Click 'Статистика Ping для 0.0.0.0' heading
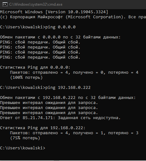Screen dimensions: 146x161 35,67
